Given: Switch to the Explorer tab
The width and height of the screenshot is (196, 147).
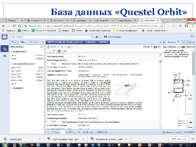Looking at the screenshot, I should coord(34,42).
